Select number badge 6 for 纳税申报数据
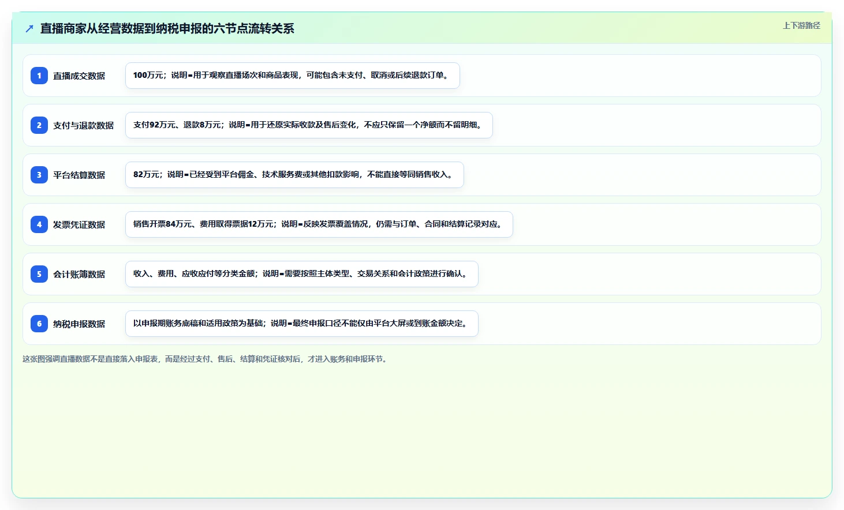Viewport: 844px width, 510px height. coord(39,324)
